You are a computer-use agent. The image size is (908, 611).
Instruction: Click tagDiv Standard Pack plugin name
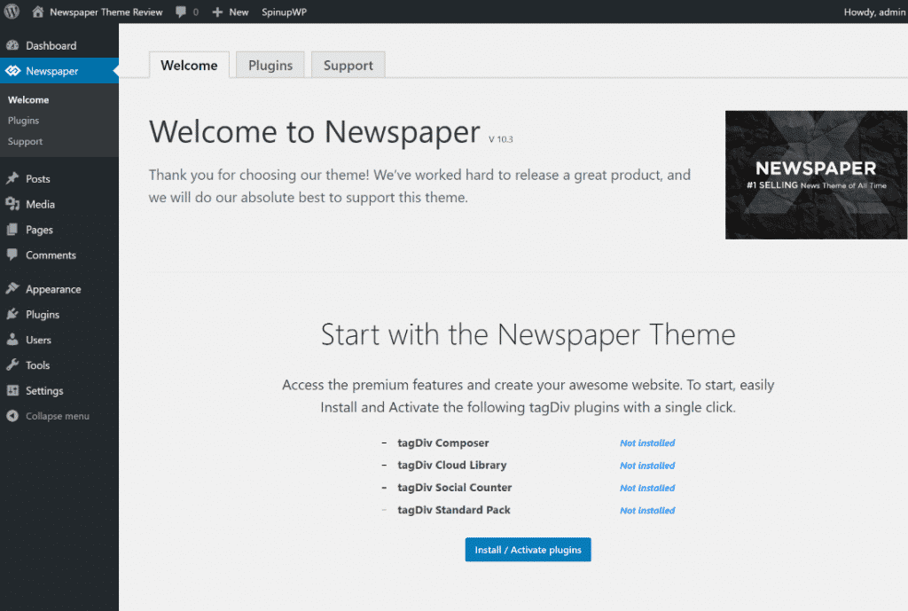[453, 510]
